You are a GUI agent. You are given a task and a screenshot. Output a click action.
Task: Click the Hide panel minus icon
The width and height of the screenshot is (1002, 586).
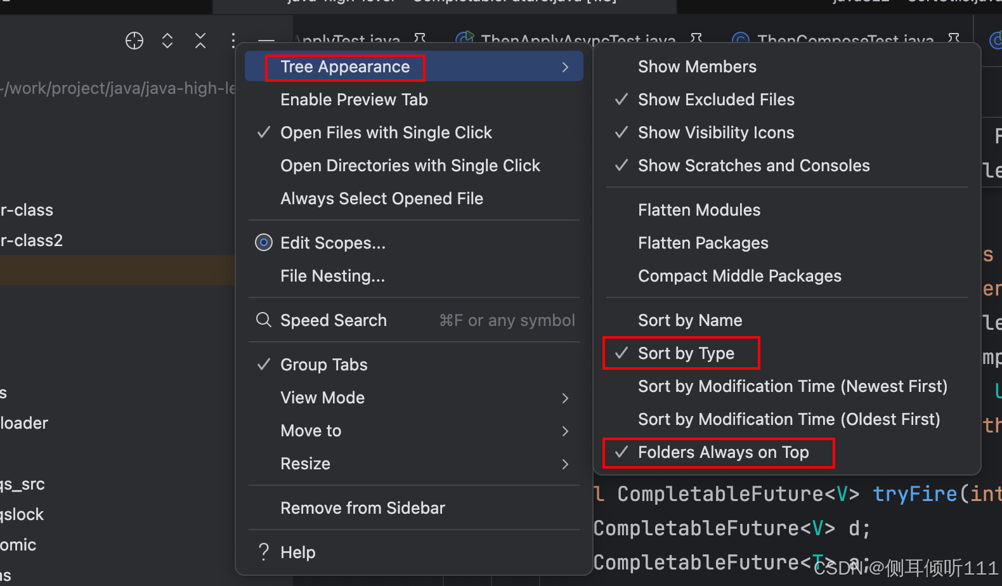(266, 41)
